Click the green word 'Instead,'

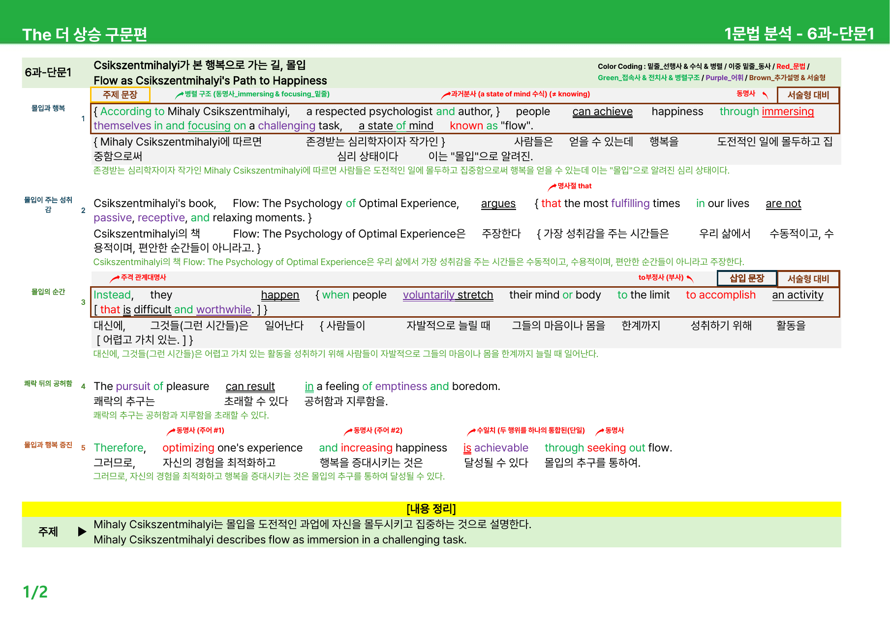113,295
